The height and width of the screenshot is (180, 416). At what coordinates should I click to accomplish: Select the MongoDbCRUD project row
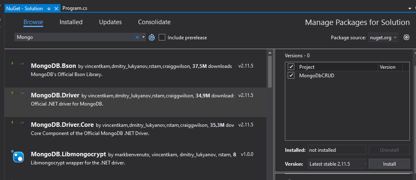tap(347, 76)
